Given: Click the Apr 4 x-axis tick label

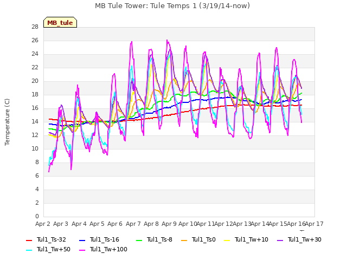Looking at the screenshot, I should coord(79,224).
